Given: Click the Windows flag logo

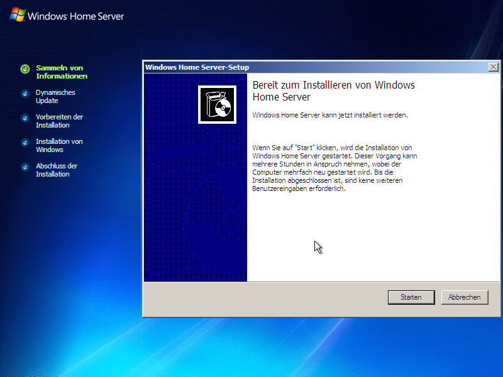Looking at the screenshot, I should [x=17, y=14].
